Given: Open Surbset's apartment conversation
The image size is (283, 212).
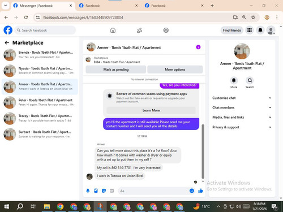Looking at the screenshot, I should click(40, 134).
